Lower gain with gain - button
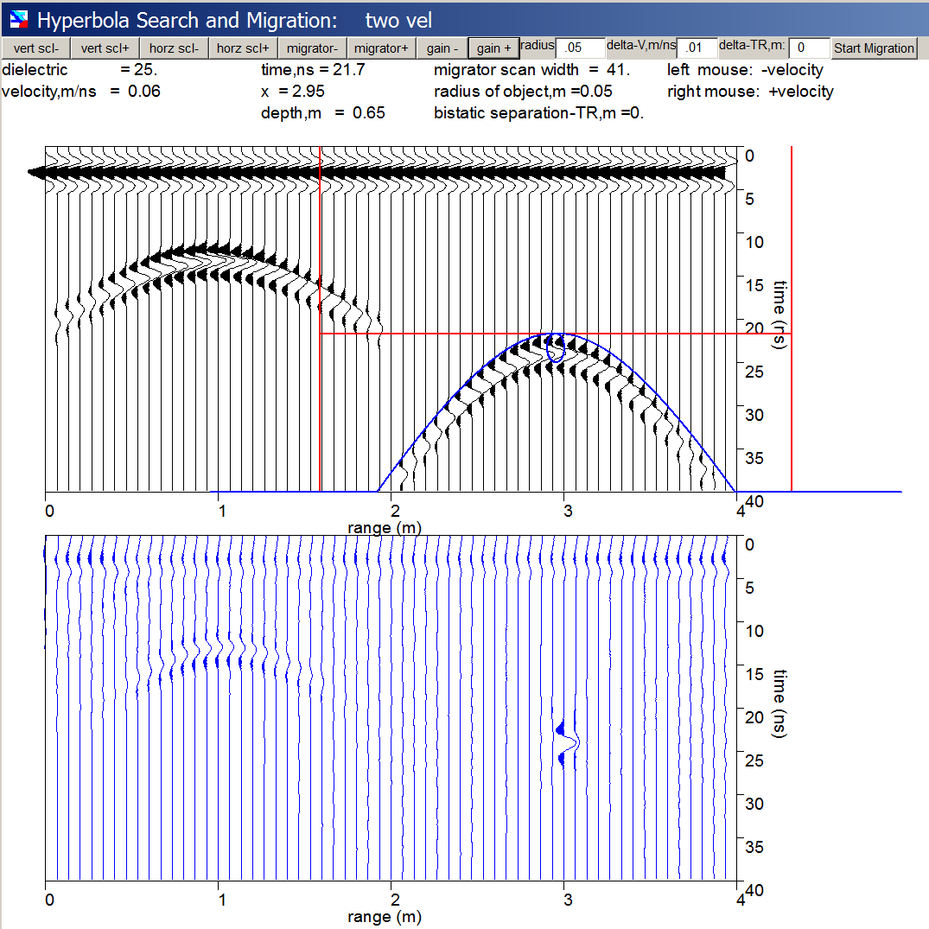929x929 pixels. tap(442, 48)
